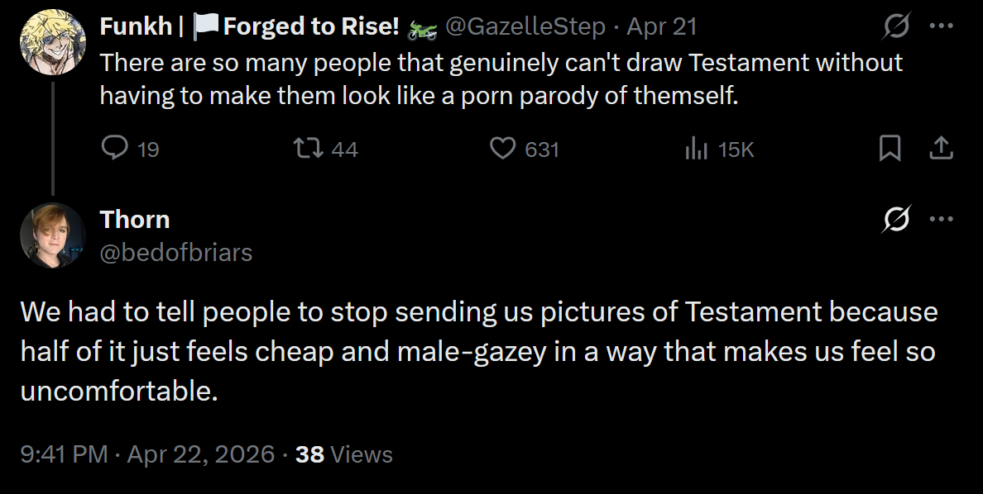Click the reply icon on Funkh's tweet
The height and width of the screenshot is (494, 983).
(x=114, y=148)
